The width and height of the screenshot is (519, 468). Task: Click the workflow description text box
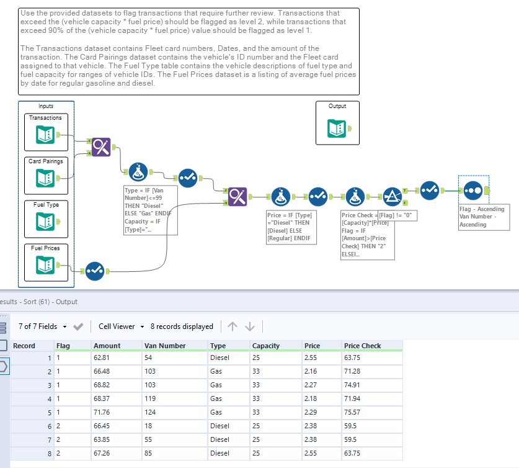pos(189,52)
